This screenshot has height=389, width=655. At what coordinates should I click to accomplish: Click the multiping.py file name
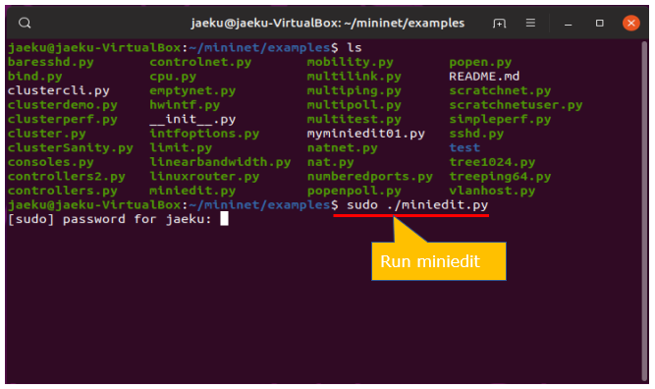click(355, 90)
